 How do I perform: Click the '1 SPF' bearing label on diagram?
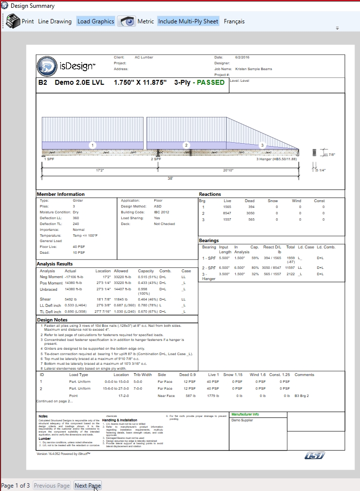point(49,159)
